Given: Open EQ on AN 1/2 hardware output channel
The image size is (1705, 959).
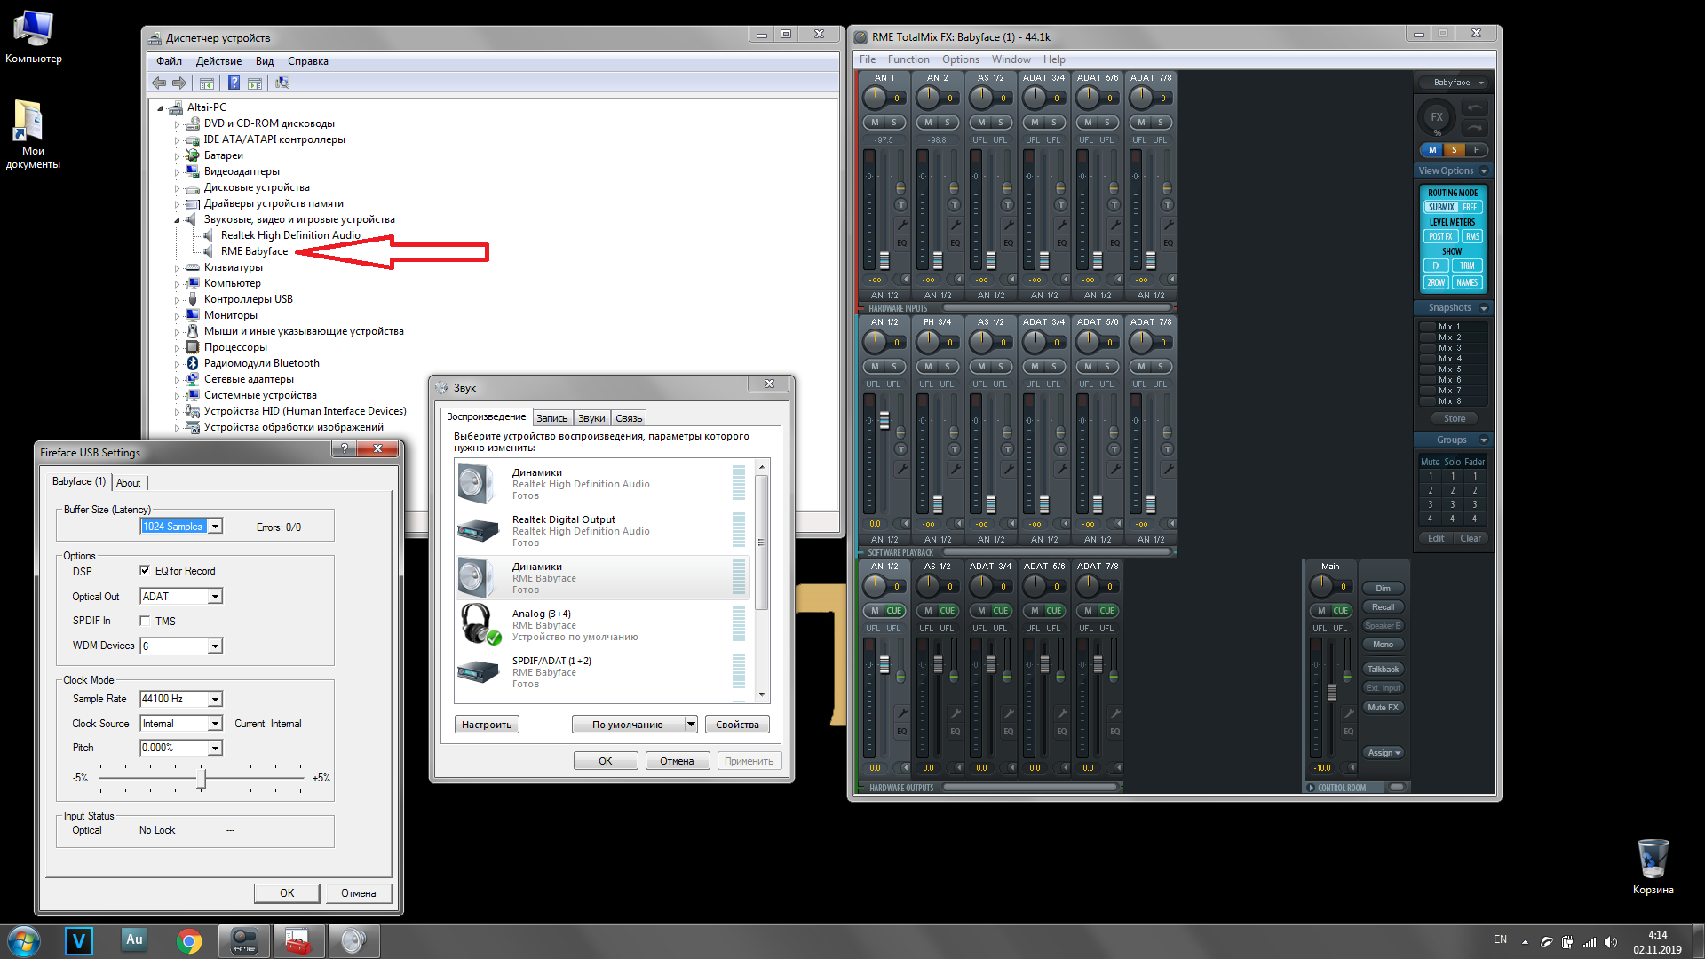Looking at the screenshot, I should coord(901,731).
